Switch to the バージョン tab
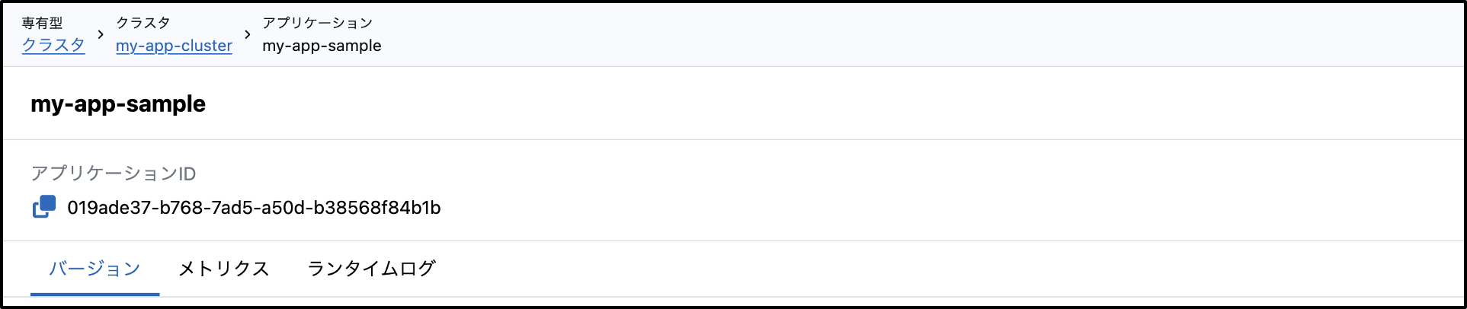Viewport: 1467px width, 309px height. pos(94,269)
